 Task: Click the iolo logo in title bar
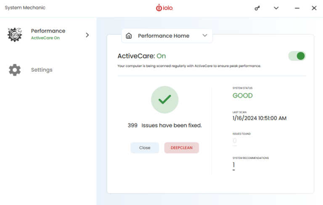click(x=164, y=8)
